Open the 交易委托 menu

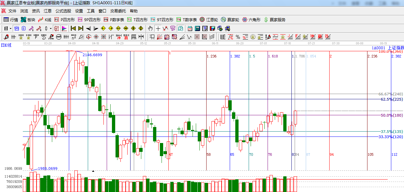(118, 11)
